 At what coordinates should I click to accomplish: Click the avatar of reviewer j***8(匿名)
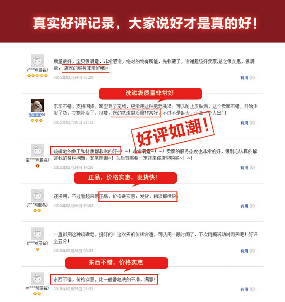pos(37,196)
